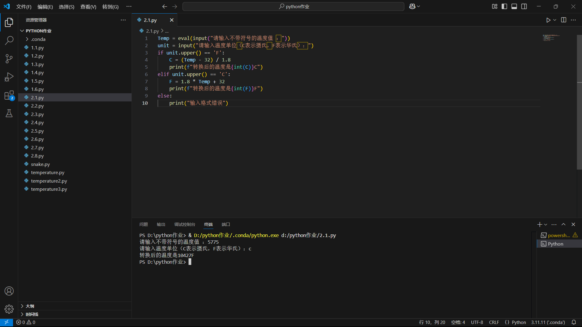
Task: Run Python file with play button
Action: [x=548, y=20]
